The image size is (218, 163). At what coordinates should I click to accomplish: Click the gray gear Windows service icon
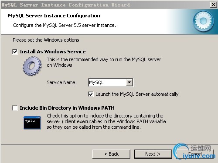tap(32, 66)
